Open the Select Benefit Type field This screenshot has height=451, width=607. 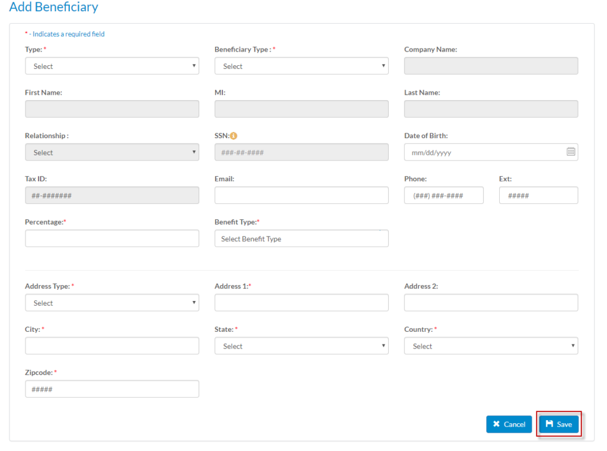(x=301, y=238)
